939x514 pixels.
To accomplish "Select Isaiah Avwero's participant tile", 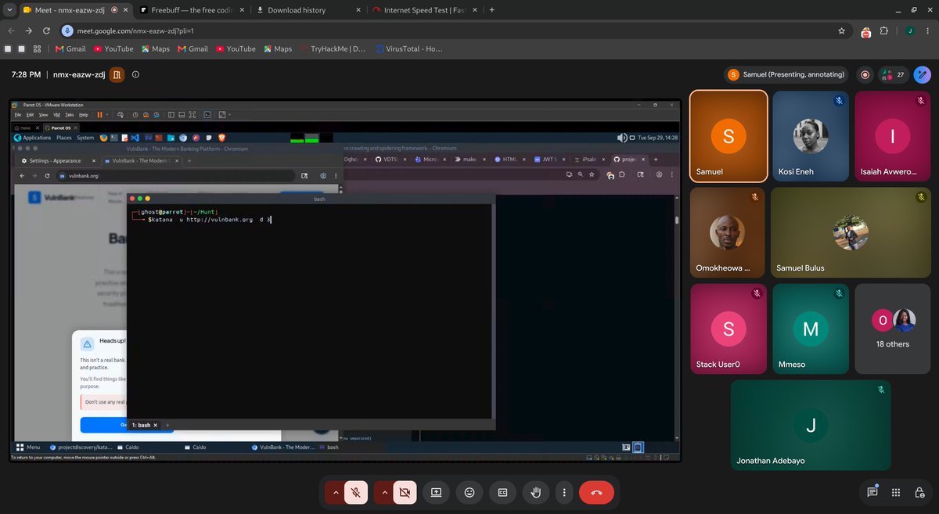I will coord(892,135).
